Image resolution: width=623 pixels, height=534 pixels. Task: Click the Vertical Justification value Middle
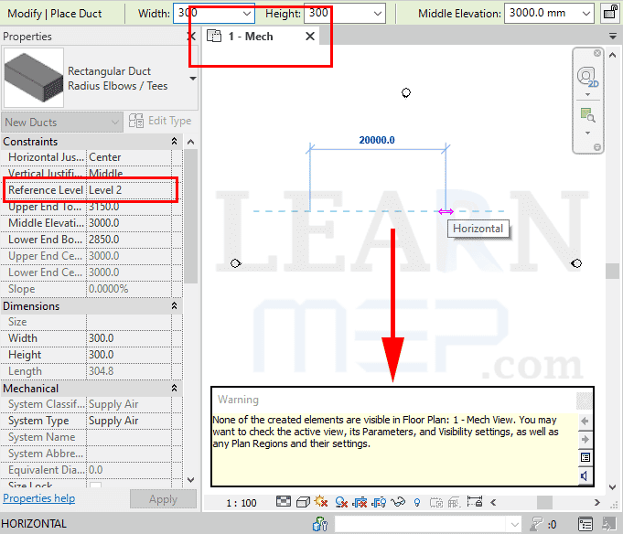(129, 174)
